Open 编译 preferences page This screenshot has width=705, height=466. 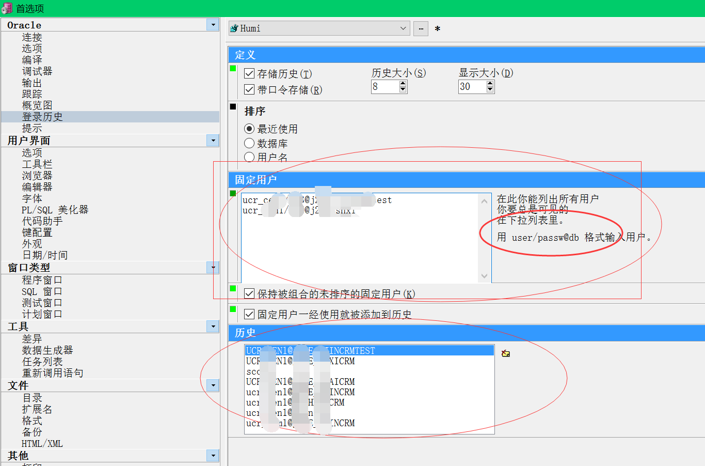32,60
